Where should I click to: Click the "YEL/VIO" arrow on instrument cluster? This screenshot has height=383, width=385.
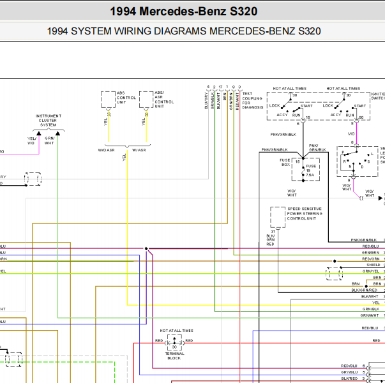(x=39, y=133)
